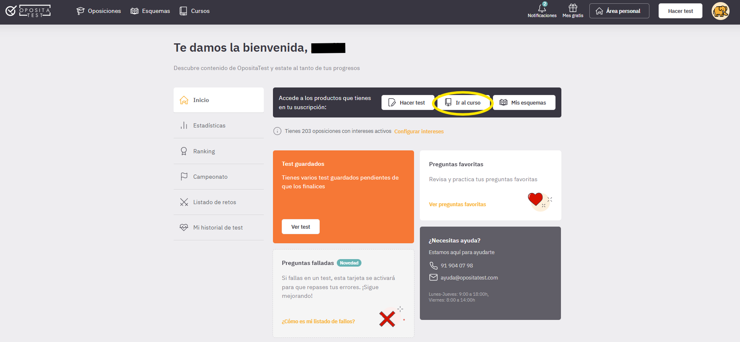Click the notification count badge showing 2
The height and width of the screenshot is (342, 740).
pyautogui.click(x=545, y=4)
